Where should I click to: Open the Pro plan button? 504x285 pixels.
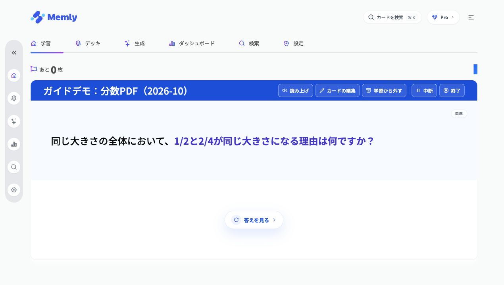click(443, 17)
